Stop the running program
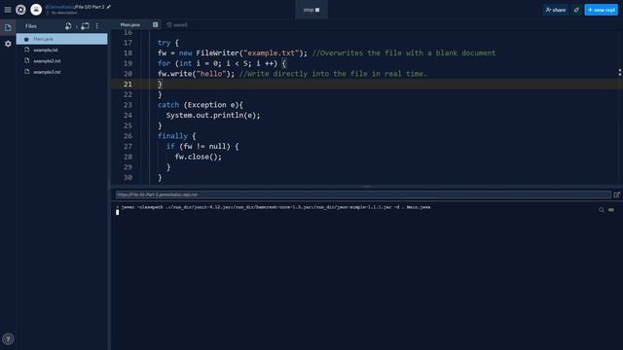The width and height of the screenshot is (623, 350). pos(311,10)
